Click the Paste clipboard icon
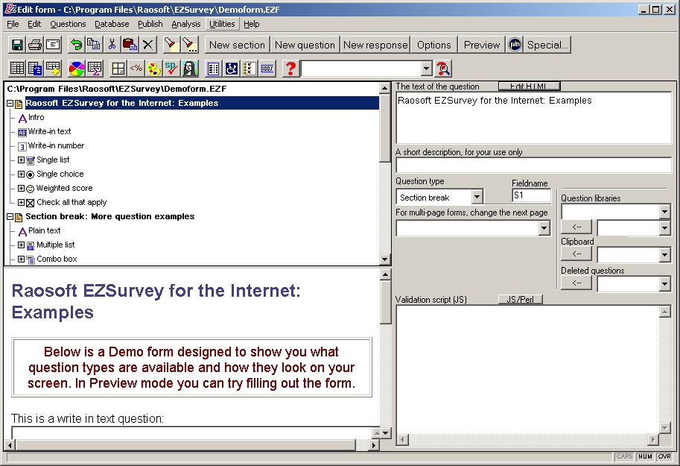 tap(130, 45)
